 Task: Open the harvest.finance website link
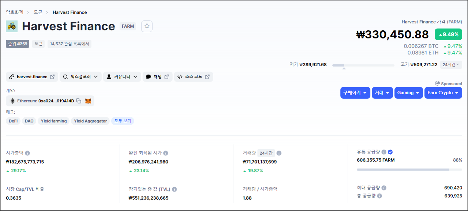click(x=32, y=77)
